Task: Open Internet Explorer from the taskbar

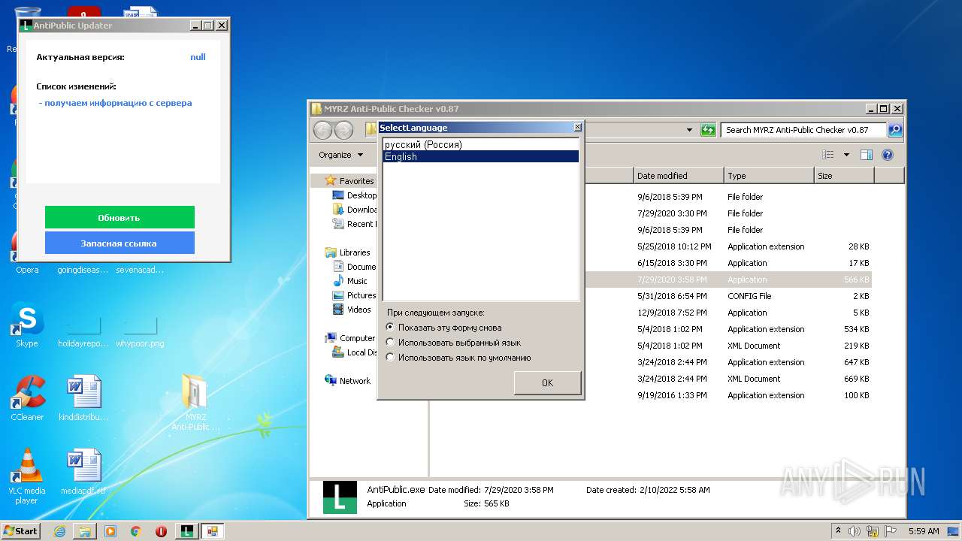Action: (x=59, y=531)
